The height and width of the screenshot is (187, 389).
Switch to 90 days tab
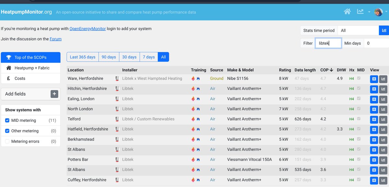tap(109, 57)
